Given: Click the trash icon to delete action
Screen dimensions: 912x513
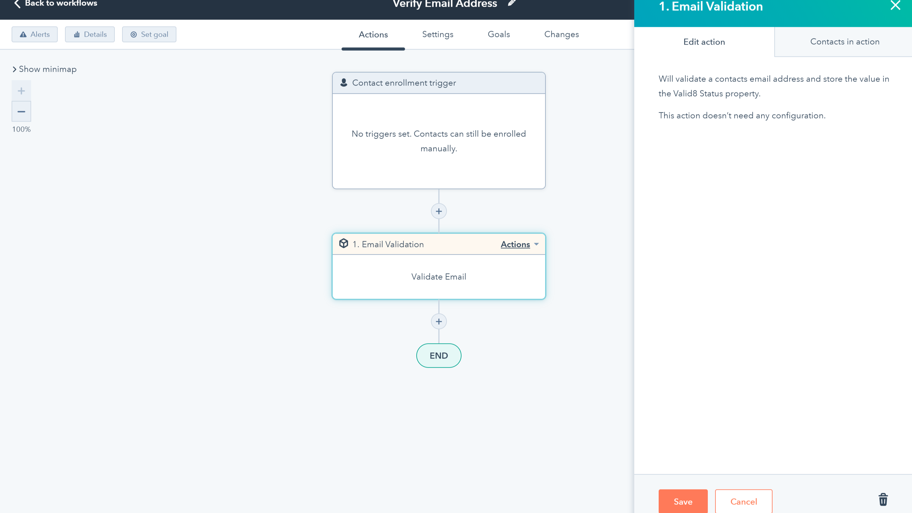Looking at the screenshot, I should coord(883,500).
